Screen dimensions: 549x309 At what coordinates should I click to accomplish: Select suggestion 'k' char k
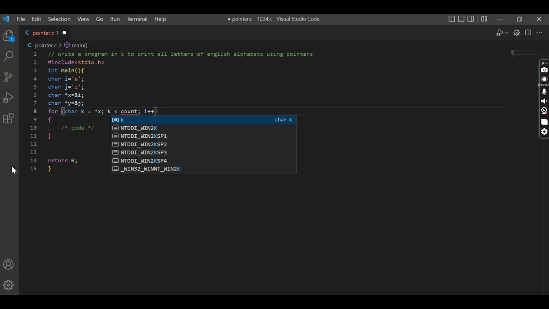click(204, 120)
